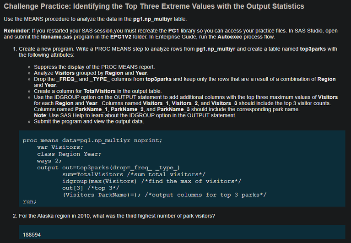351x243 pixels.
Task: Click the proc means code line
Action: (x=92, y=140)
